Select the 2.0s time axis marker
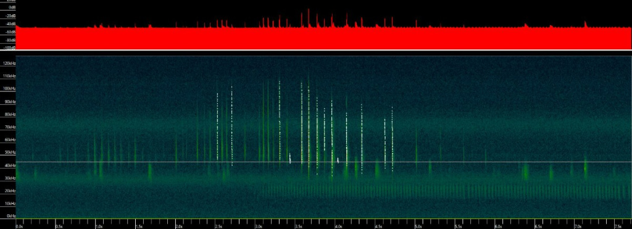632x229 pixels. pos(179,227)
